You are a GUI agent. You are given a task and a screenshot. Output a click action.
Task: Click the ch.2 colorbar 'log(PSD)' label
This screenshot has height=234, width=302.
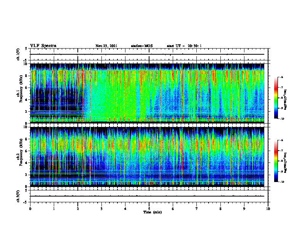pyautogui.click(x=286, y=163)
